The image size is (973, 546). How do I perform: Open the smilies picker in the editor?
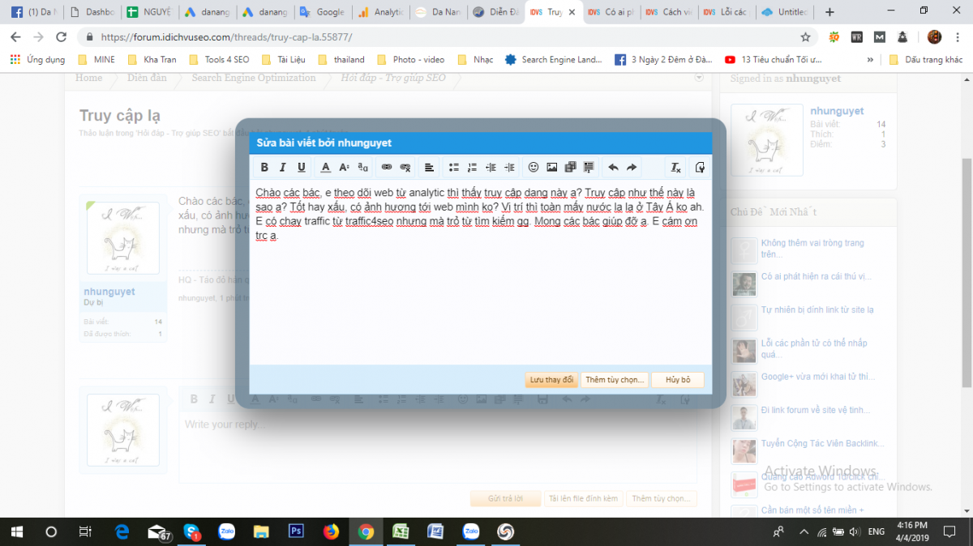coord(534,168)
